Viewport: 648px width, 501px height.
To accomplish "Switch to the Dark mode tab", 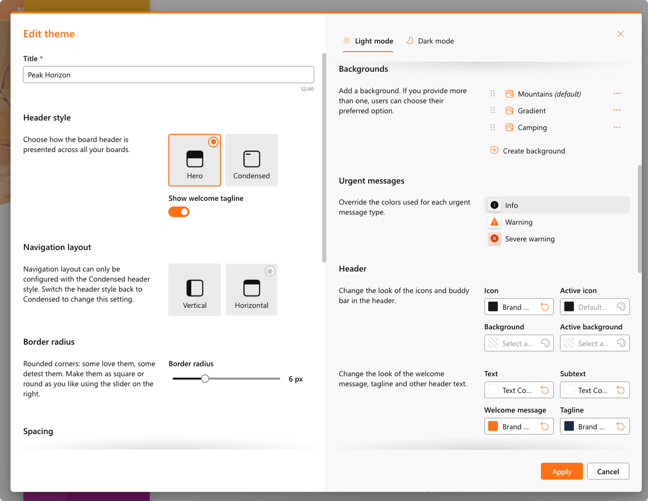I will point(430,41).
